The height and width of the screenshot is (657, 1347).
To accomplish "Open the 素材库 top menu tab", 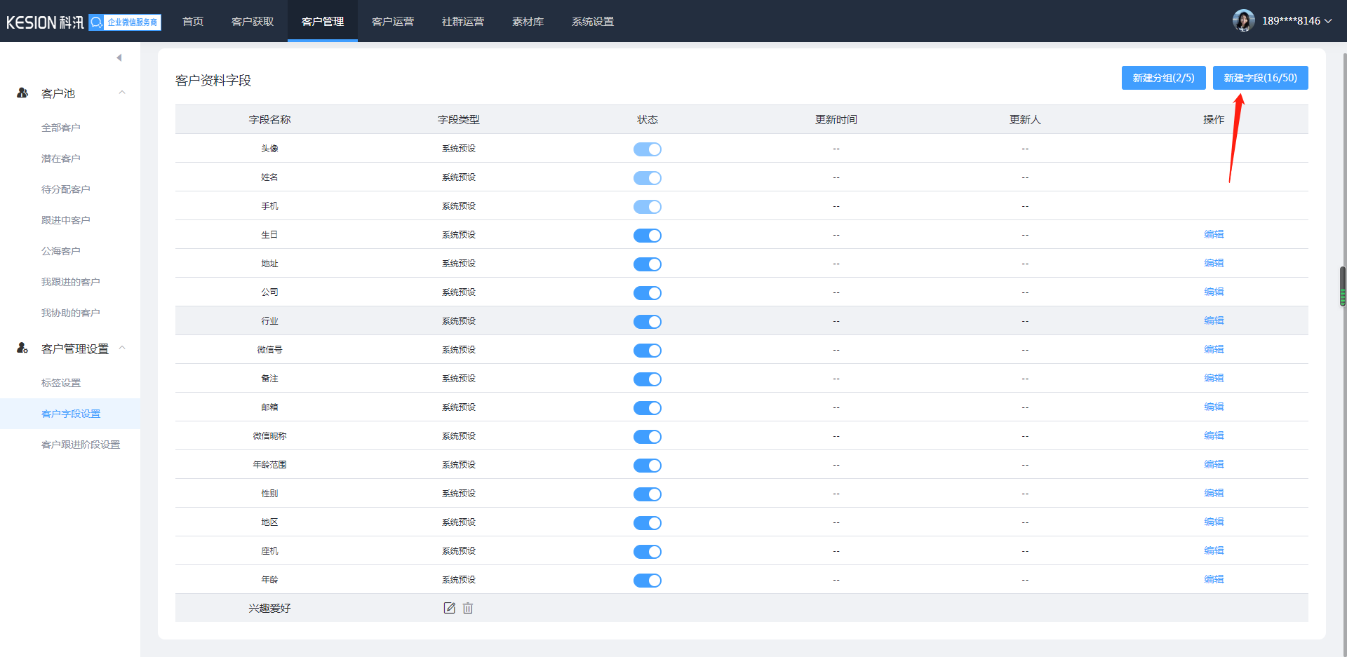I will coord(528,22).
